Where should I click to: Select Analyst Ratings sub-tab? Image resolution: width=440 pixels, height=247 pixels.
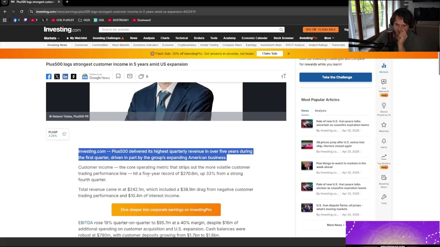pyautogui.click(x=318, y=45)
